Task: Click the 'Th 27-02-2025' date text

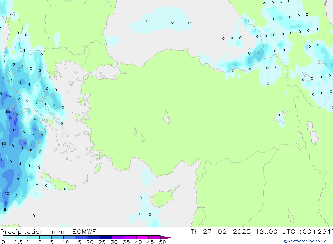Action: (221, 232)
